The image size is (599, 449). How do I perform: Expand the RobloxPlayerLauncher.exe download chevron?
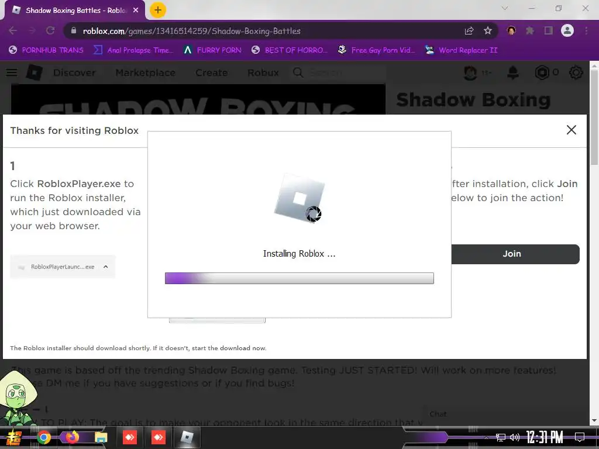coord(106,267)
